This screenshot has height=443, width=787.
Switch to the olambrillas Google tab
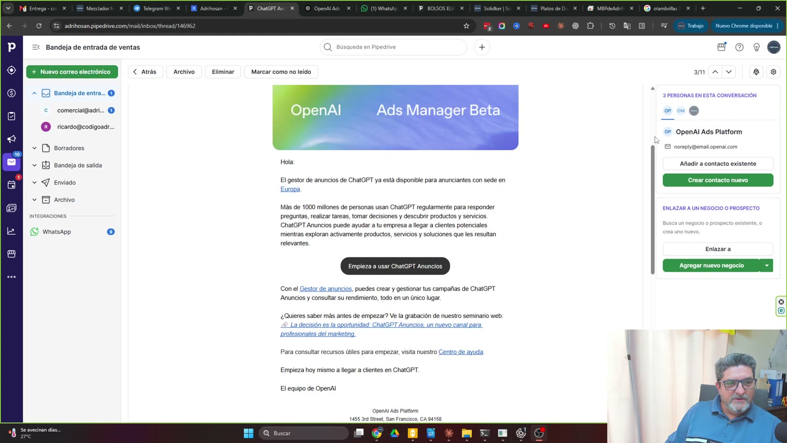(667, 8)
